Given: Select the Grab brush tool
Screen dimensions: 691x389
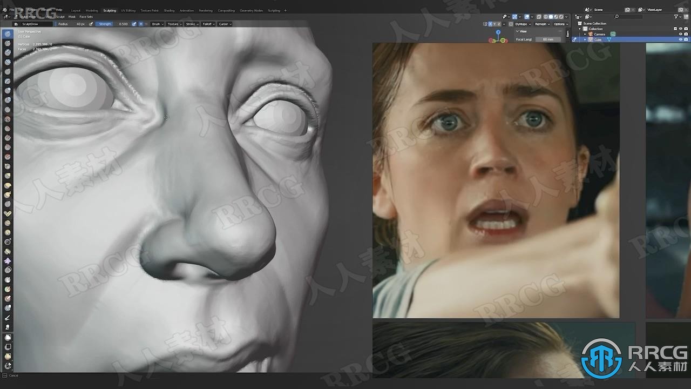Looking at the screenshot, I should 8,176.
